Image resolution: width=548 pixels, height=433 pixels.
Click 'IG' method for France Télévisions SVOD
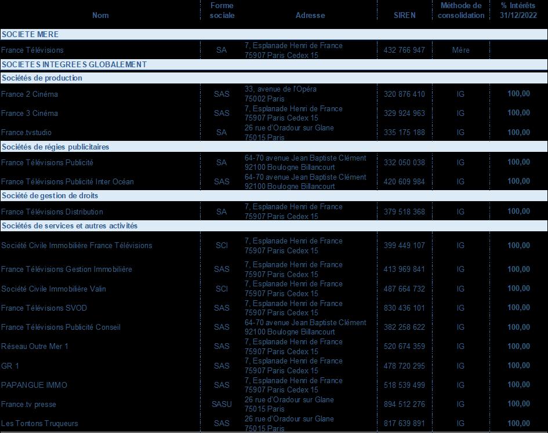point(460,308)
